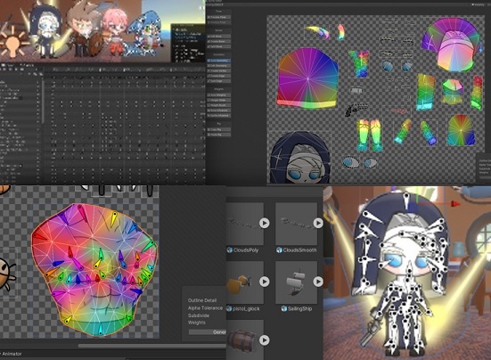Screen dimensions: 491x360
Task: Open the Auto Weights tool
Action: (x=219, y=94)
